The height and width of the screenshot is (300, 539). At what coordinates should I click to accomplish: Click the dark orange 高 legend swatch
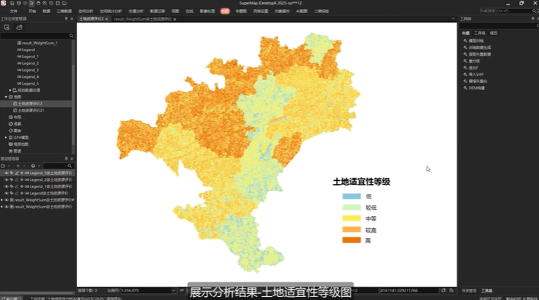tap(351, 240)
